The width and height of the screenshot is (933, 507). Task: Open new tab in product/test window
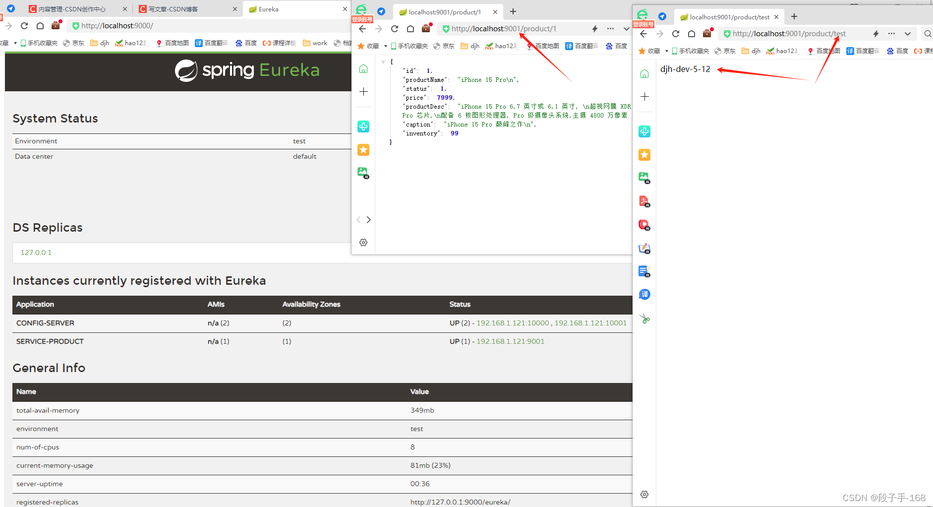coord(794,16)
